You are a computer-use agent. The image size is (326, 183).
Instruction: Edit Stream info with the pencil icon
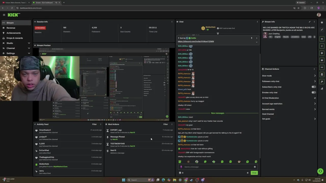(310, 22)
